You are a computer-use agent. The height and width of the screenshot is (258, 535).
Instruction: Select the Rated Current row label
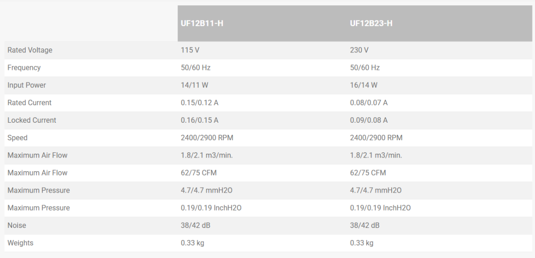29,103
